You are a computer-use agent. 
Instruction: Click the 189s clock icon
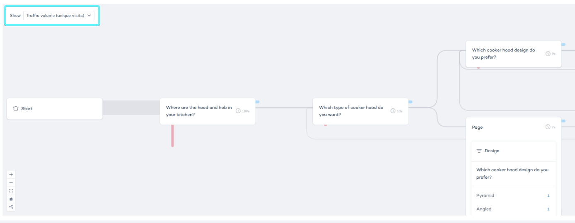point(238,111)
